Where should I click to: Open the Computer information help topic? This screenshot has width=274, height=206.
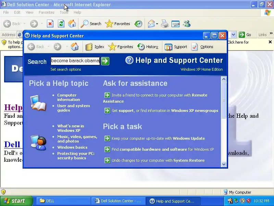(x=68, y=98)
